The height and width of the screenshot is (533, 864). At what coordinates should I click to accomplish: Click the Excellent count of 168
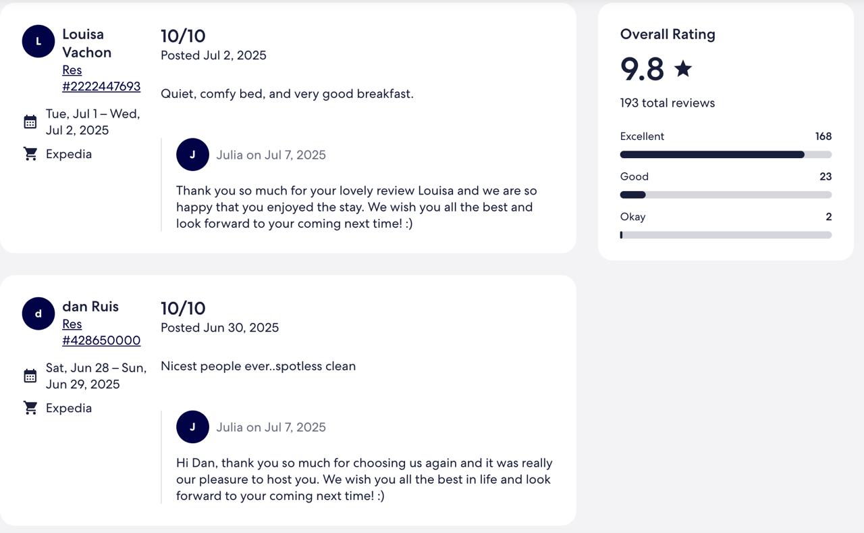(823, 136)
